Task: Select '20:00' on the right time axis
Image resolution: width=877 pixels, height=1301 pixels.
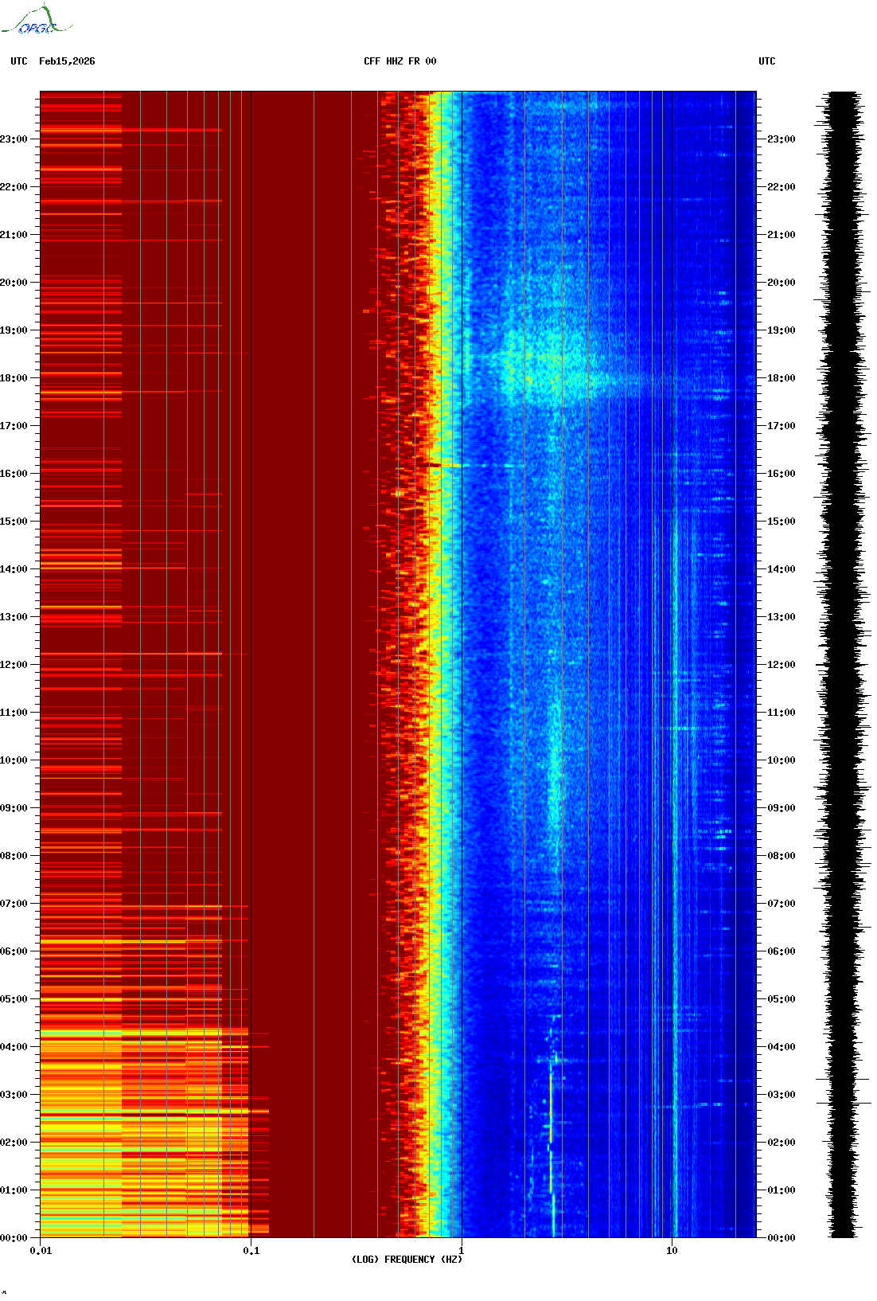Action: pyautogui.click(x=781, y=283)
